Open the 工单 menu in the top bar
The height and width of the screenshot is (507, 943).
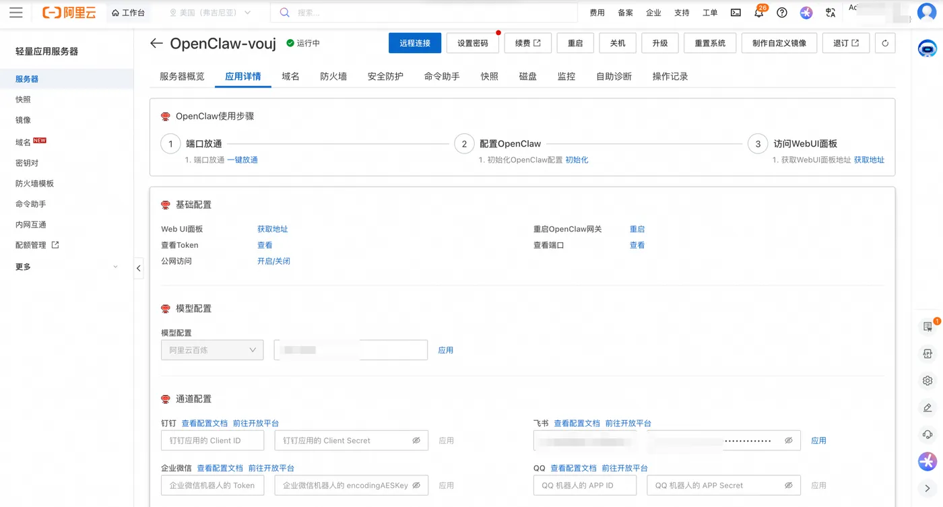(x=710, y=12)
